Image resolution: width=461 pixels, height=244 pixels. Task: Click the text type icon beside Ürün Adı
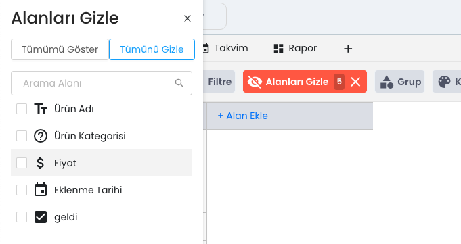41,109
